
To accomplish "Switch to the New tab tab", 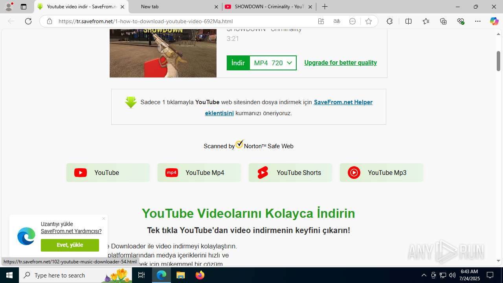I will 175,7.
